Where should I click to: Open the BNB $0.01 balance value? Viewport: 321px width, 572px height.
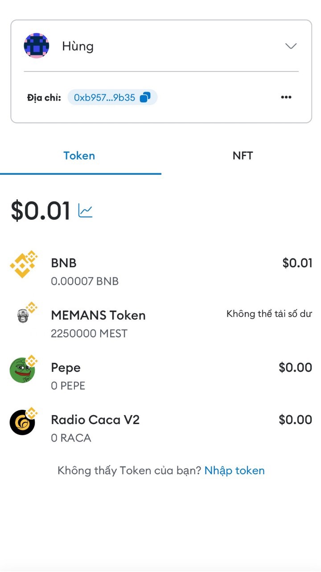click(x=297, y=263)
